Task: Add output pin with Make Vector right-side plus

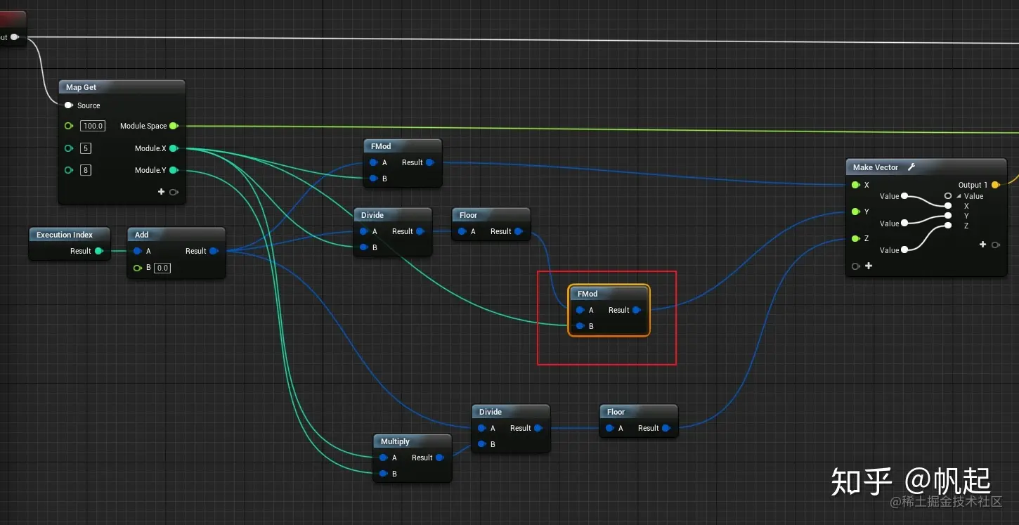Action: click(982, 245)
